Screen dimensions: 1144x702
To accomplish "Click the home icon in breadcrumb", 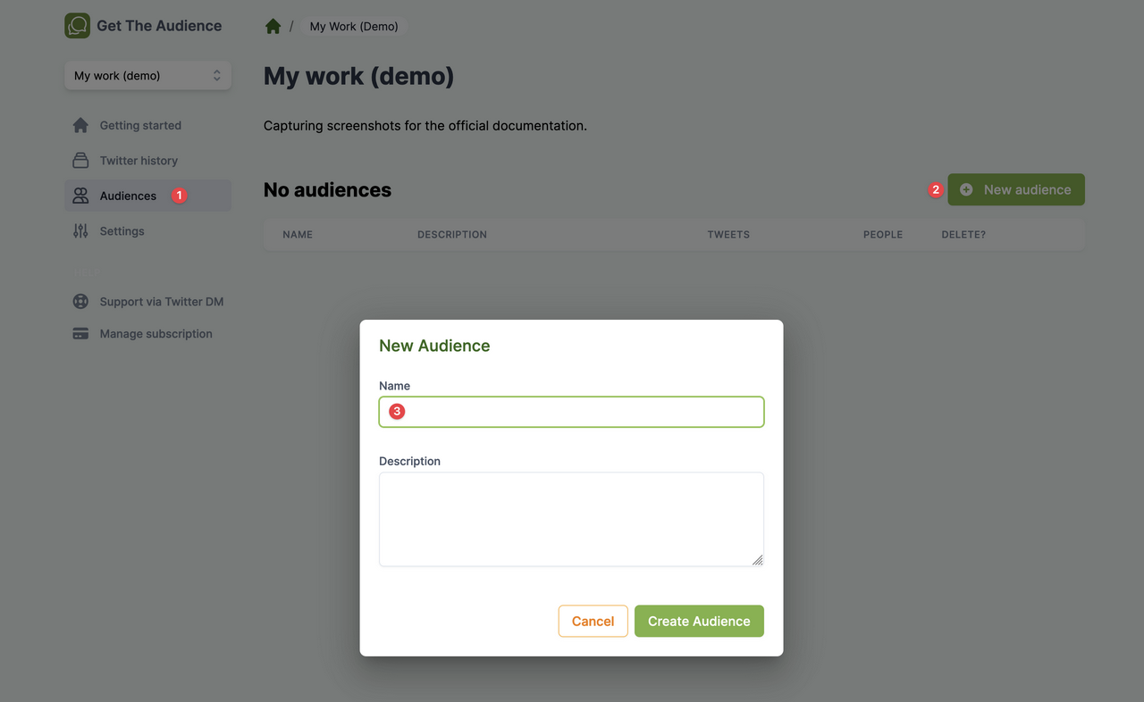I will point(273,26).
